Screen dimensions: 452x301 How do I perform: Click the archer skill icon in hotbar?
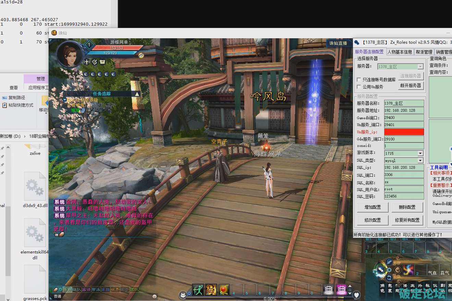[x=198, y=290]
